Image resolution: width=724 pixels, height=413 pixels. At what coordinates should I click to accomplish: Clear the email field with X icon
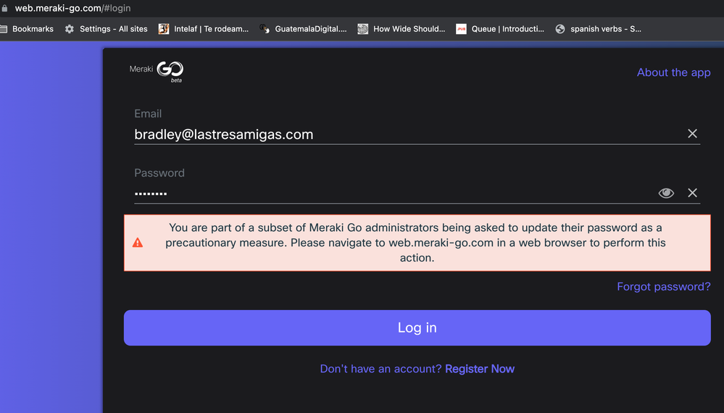(x=692, y=134)
